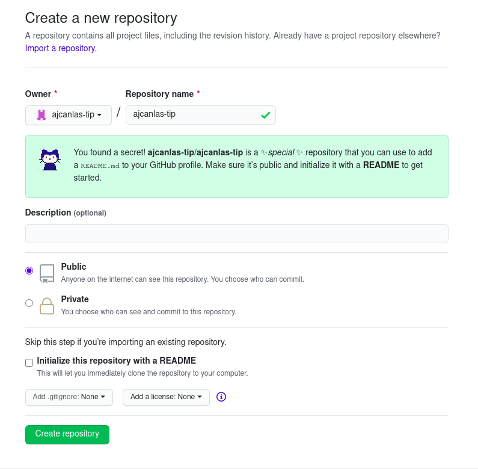Image resolution: width=478 pixels, height=469 pixels.
Task: Click the Private option label text
Action: point(75,299)
